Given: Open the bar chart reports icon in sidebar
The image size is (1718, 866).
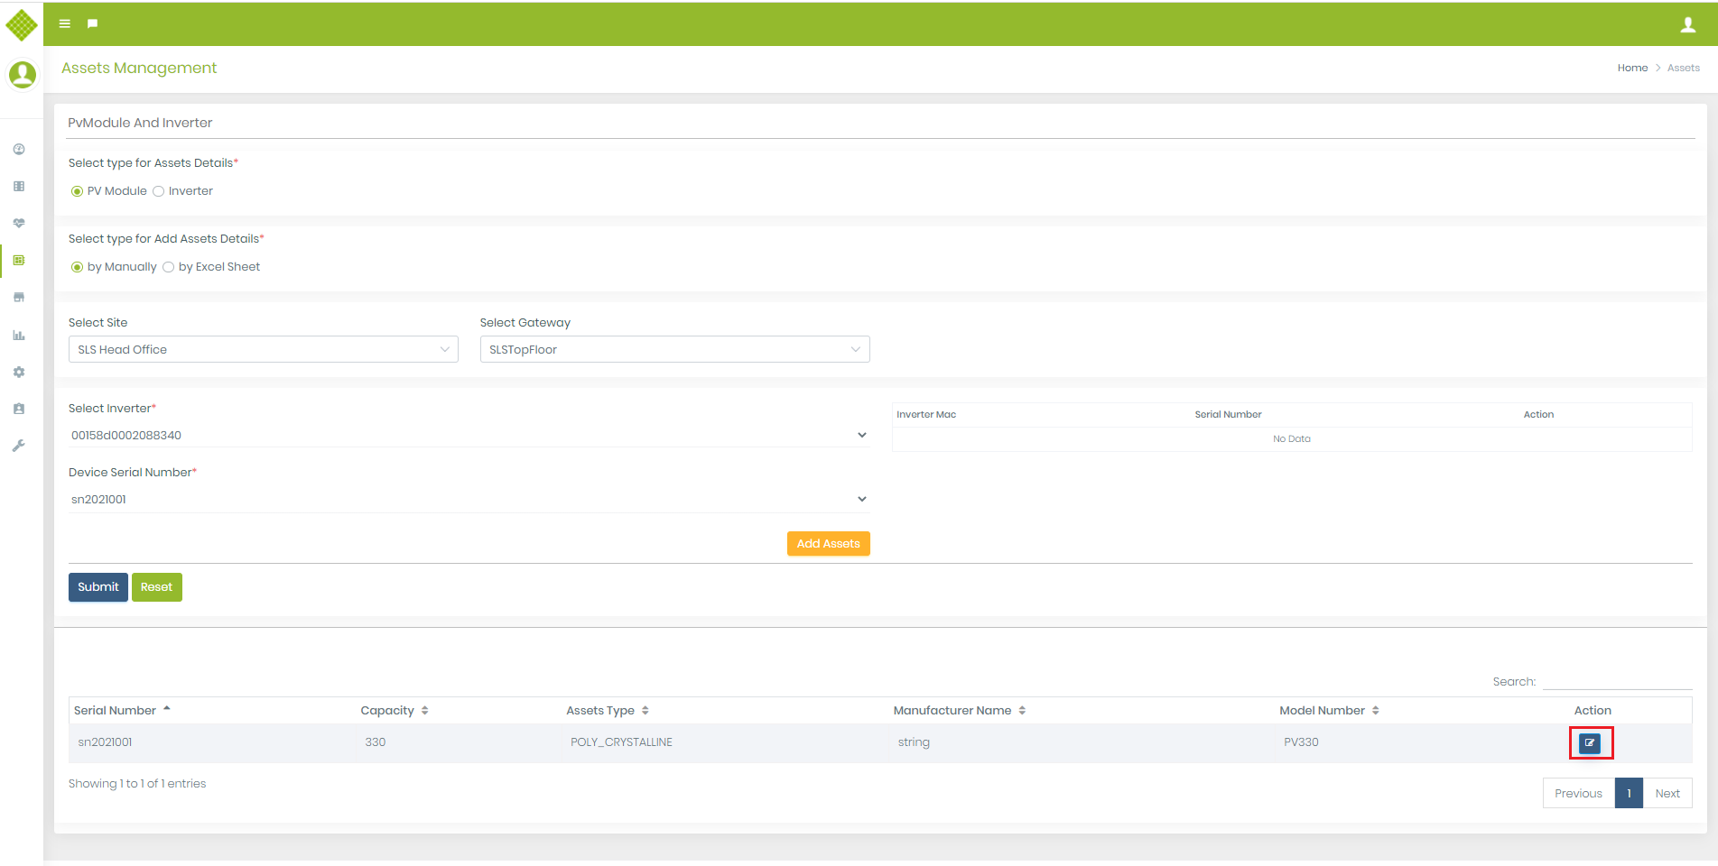Looking at the screenshot, I should (x=19, y=336).
